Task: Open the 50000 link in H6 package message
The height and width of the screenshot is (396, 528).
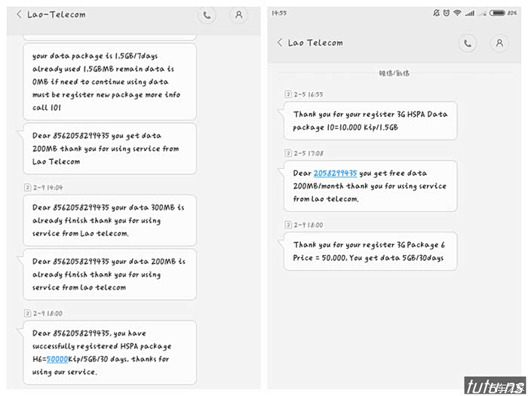Action: pos(57,359)
